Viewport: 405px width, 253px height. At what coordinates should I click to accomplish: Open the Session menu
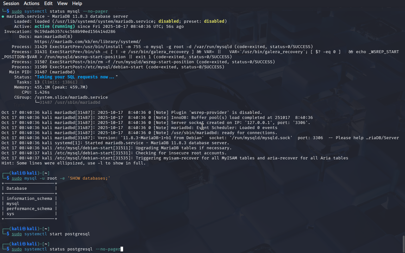click(x=11, y=3)
